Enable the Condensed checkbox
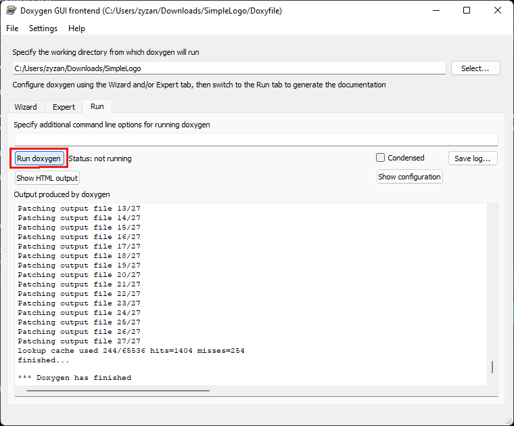Image resolution: width=514 pixels, height=426 pixels. (x=380, y=158)
